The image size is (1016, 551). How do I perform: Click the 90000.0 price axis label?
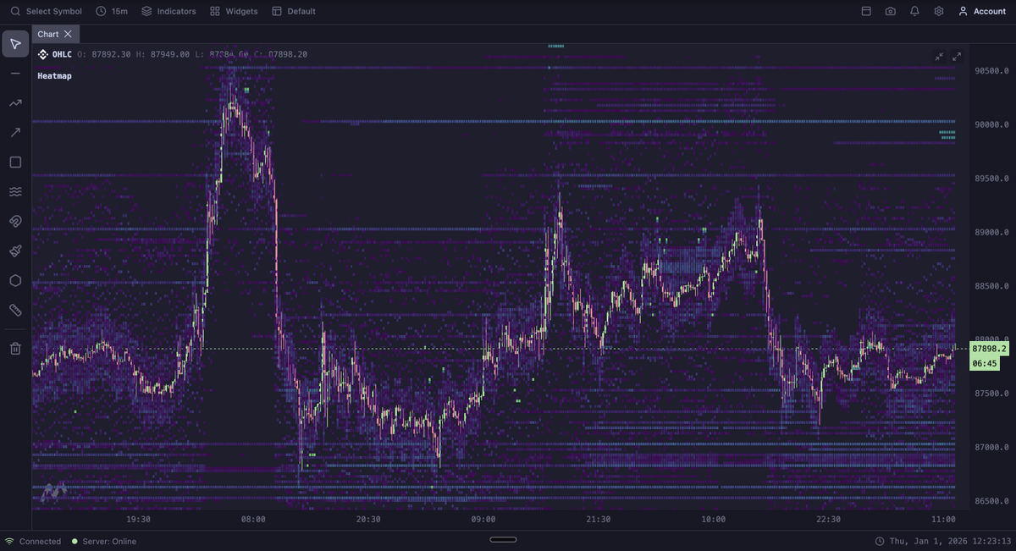pyautogui.click(x=991, y=124)
